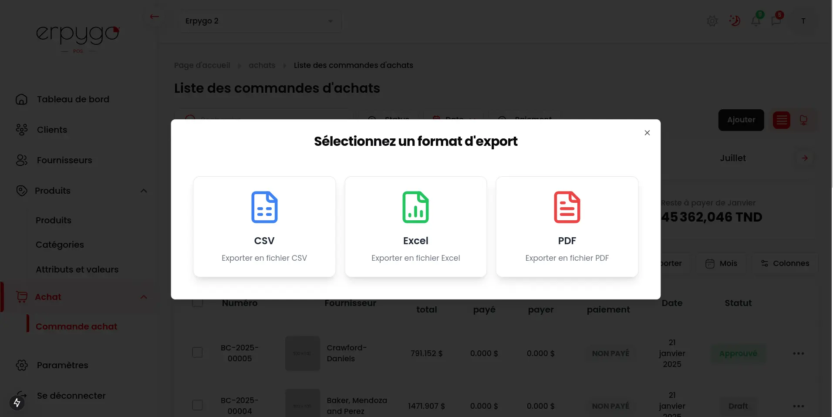This screenshot has width=833, height=417.
Task: Go to Fournisseurs in sidebar
Action: point(64,160)
